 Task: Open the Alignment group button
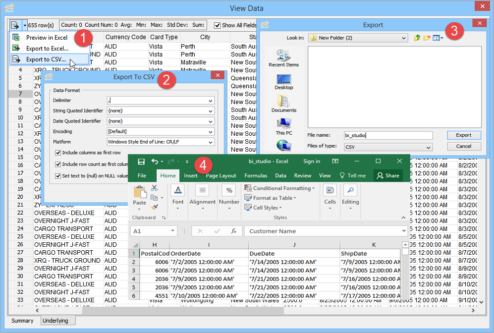coord(202,197)
